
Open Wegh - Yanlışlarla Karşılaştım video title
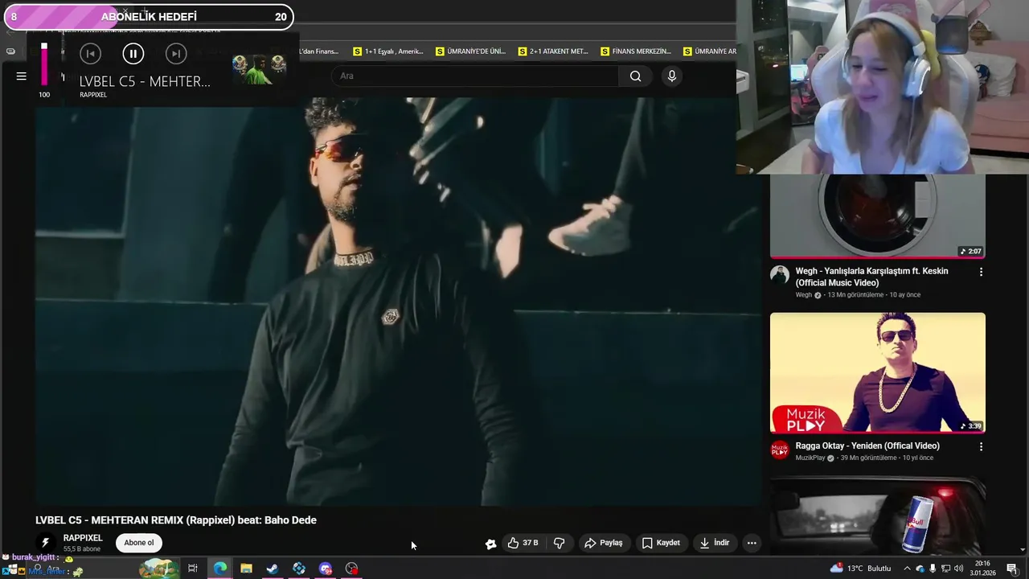click(x=872, y=277)
